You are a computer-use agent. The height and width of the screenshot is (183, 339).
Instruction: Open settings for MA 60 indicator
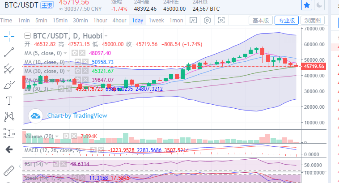(78, 80)
